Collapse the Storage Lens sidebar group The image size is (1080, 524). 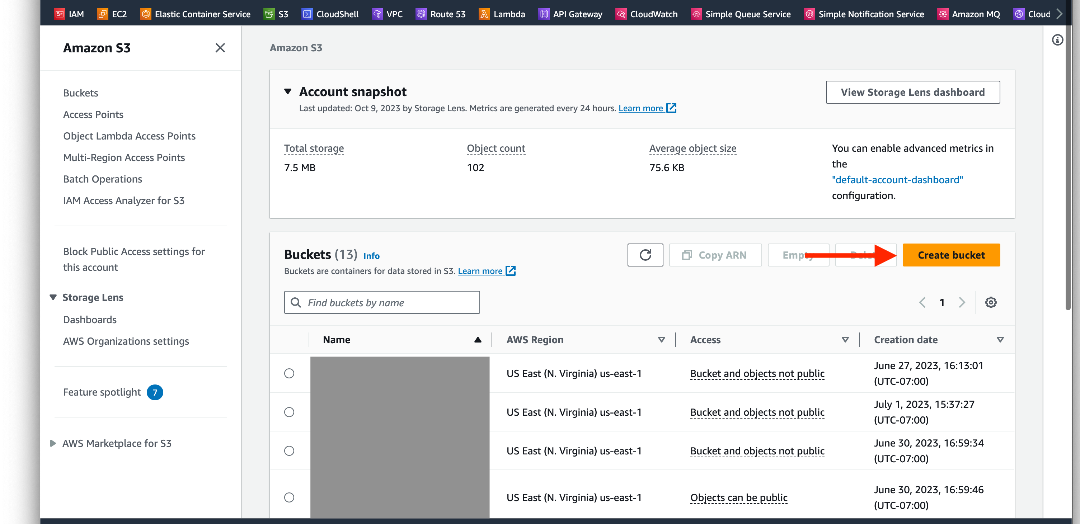point(53,297)
